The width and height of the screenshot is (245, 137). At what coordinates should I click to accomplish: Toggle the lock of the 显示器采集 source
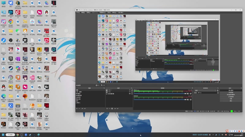[x=132, y=94]
